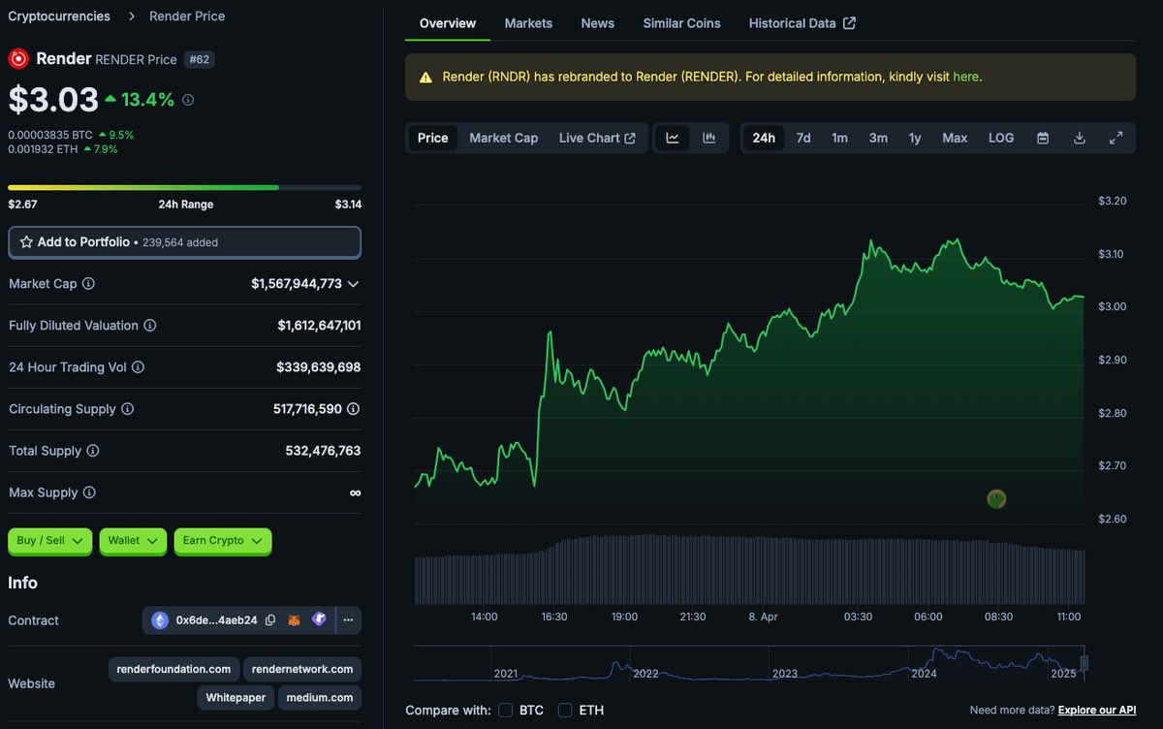Expand chart to fullscreen icon
The height and width of the screenshot is (729, 1163).
1116,138
